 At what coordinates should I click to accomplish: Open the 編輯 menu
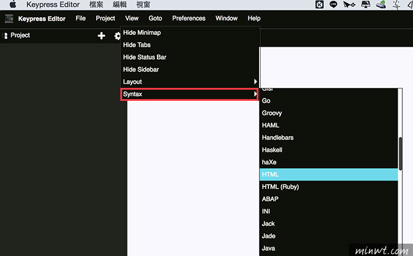point(120,5)
